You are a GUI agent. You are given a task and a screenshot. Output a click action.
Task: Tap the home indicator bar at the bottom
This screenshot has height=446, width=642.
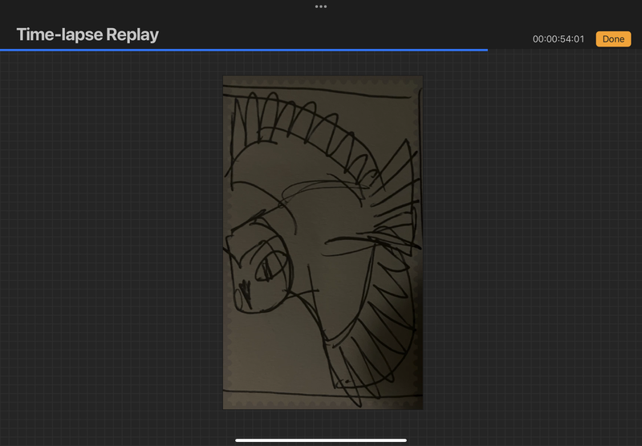[321, 440]
